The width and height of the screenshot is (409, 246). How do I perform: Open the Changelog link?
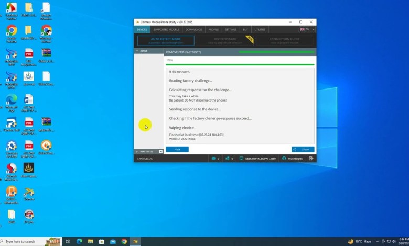tap(144, 158)
